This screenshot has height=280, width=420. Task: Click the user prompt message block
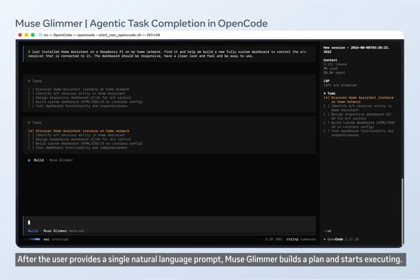[169, 54]
